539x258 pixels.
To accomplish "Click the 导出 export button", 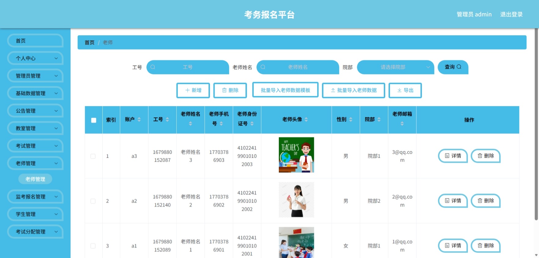I will (x=405, y=90).
